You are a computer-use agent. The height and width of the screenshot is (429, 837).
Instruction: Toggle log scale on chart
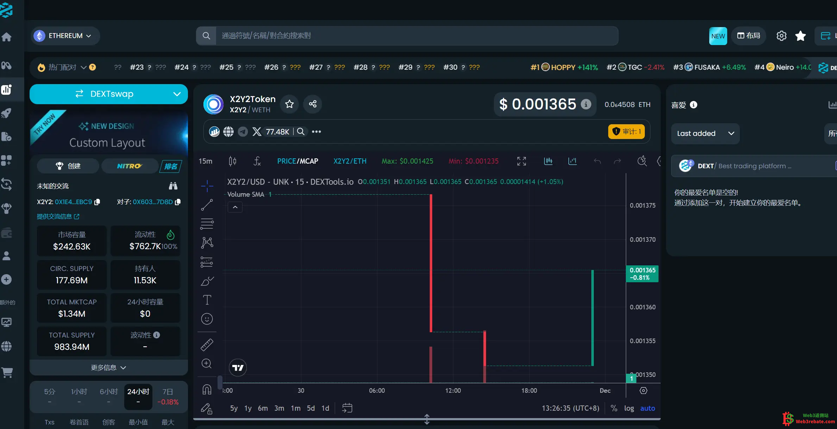(x=629, y=408)
